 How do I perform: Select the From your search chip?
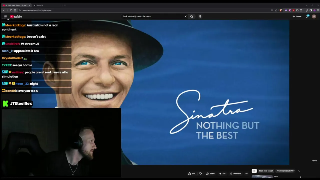click(266, 171)
